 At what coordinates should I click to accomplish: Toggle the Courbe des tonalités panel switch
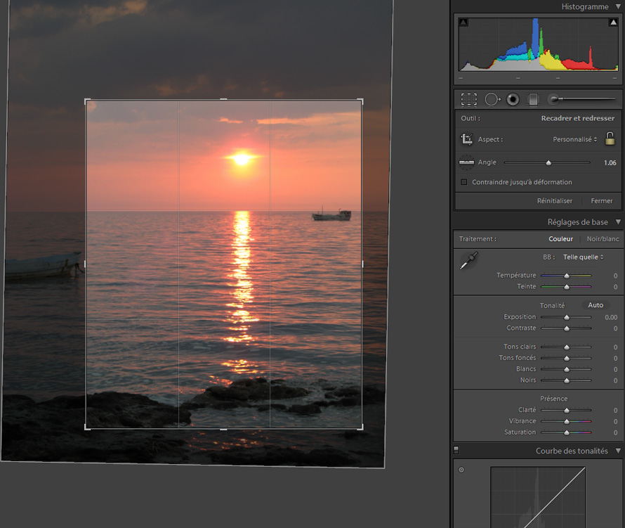click(456, 451)
